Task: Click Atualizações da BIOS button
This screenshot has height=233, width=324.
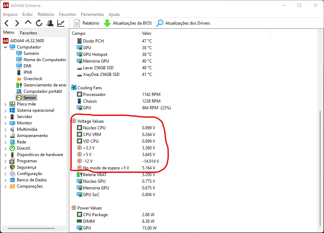Action: [128, 23]
